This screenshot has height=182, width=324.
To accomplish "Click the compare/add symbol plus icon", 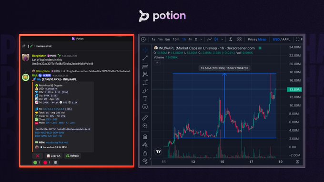I will coord(143,39).
